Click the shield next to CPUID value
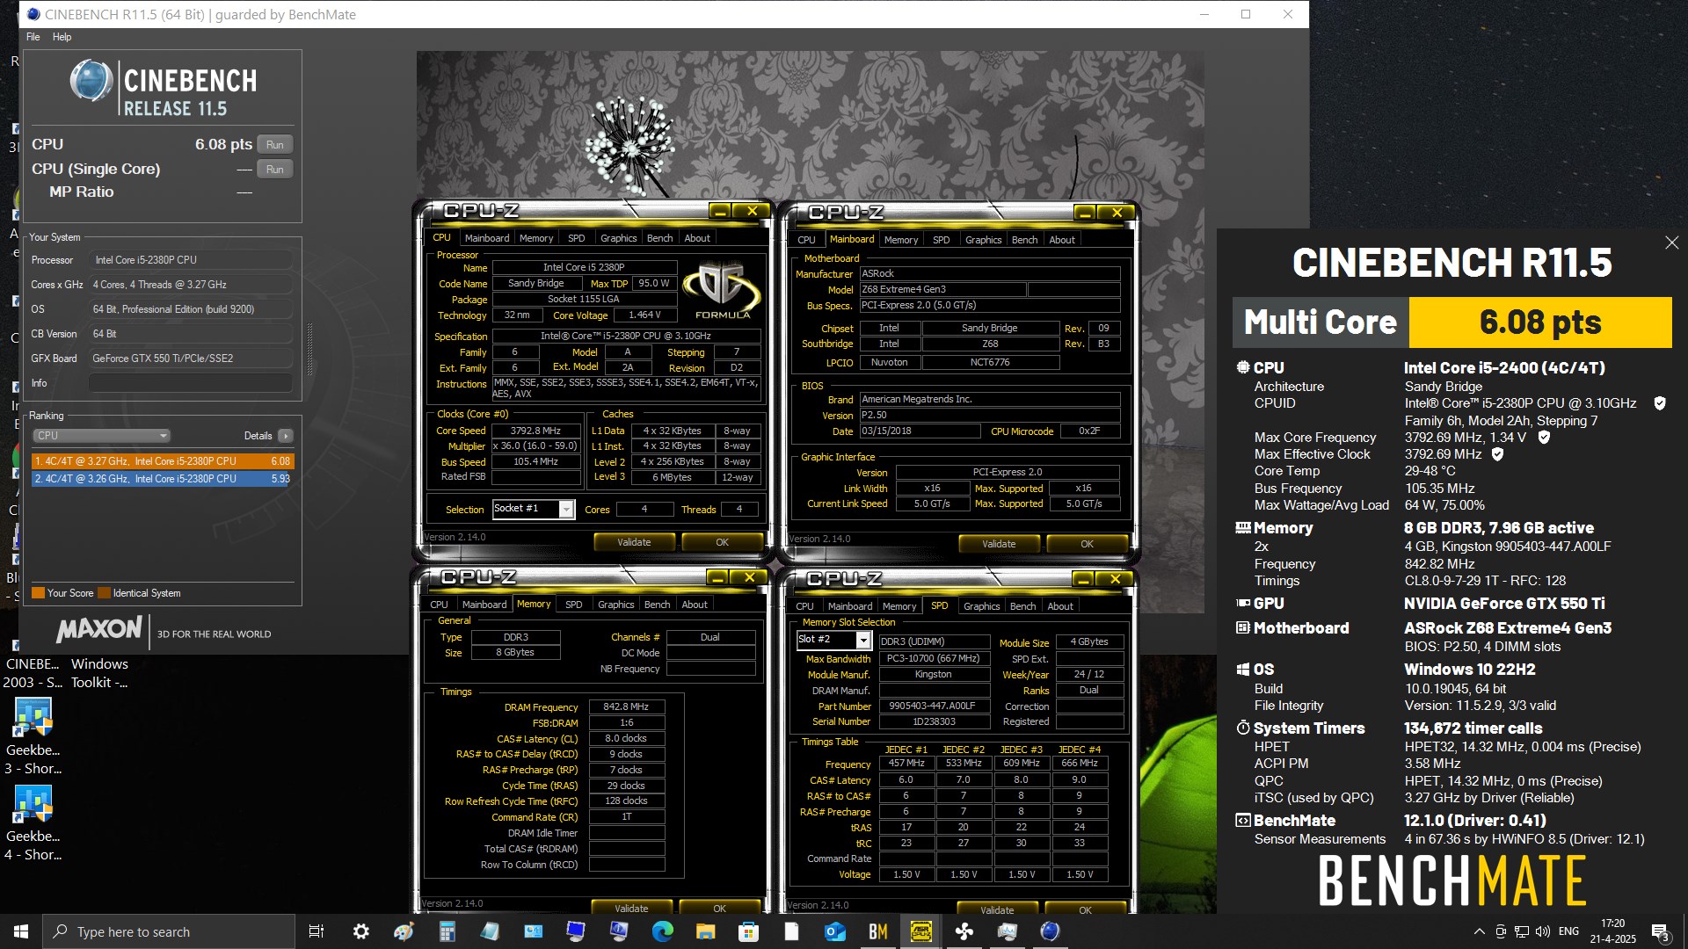Viewport: 1688px width, 949px height. (x=1660, y=403)
